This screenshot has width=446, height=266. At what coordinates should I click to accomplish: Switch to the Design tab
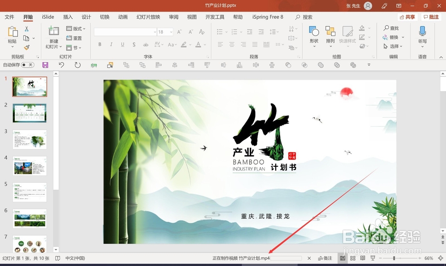click(86, 17)
